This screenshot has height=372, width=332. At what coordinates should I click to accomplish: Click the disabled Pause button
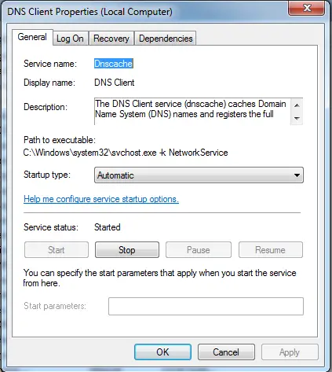[199, 250]
